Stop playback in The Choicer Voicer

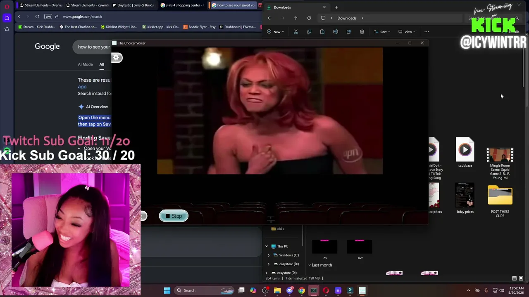(174, 216)
